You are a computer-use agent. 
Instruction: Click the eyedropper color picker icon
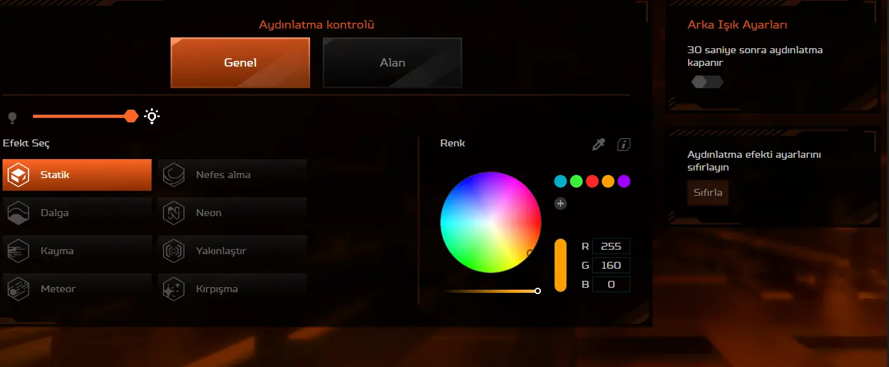(x=598, y=145)
